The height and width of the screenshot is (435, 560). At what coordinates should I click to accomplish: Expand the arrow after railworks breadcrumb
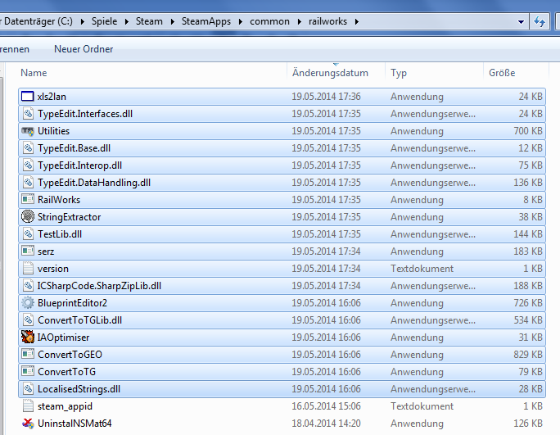pyautogui.click(x=357, y=22)
